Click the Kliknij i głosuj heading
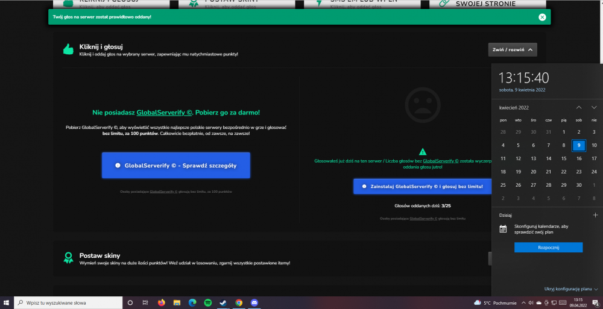603x309 pixels. (x=101, y=46)
